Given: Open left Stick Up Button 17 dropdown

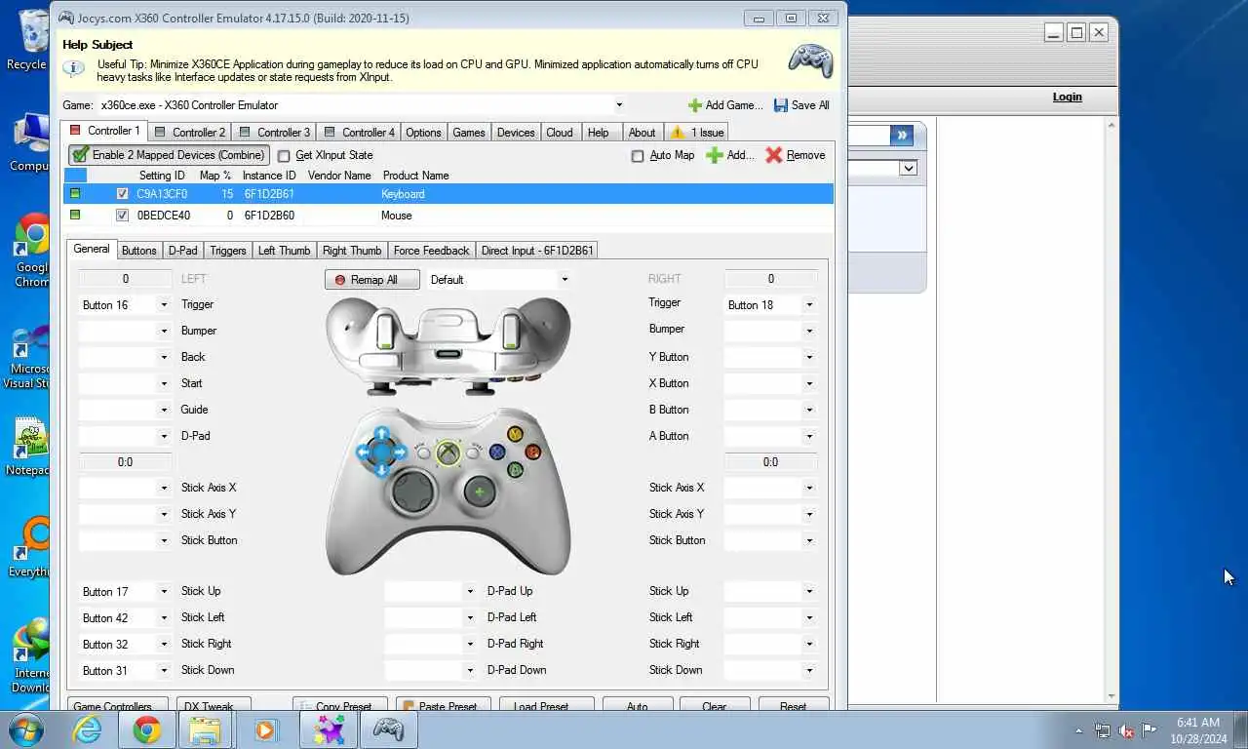Looking at the screenshot, I should [x=164, y=592].
